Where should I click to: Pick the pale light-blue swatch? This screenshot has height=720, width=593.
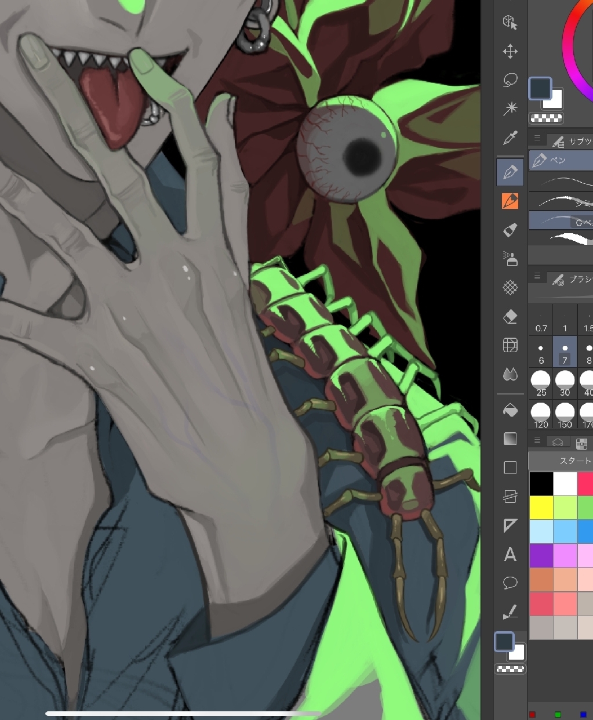pyautogui.click(x=541, y=531)
